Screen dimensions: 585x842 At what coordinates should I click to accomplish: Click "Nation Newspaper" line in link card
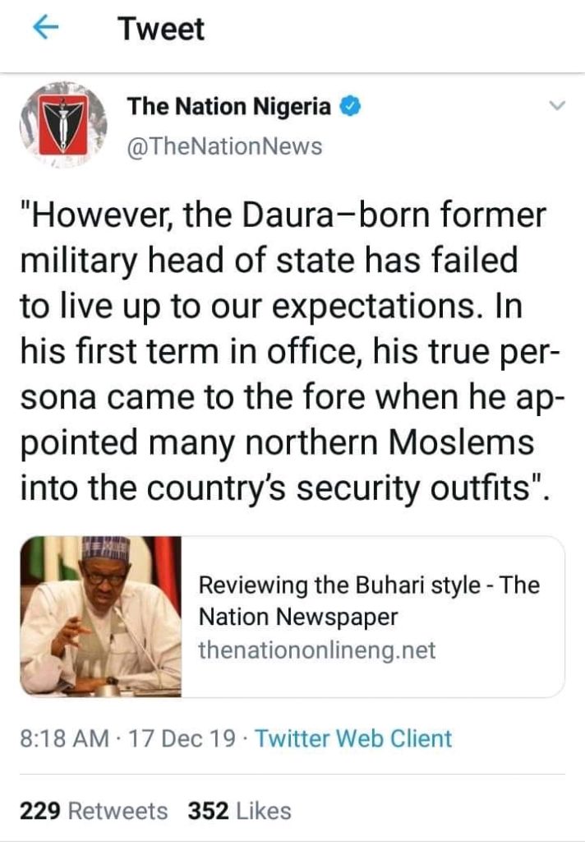coord(298,618)
